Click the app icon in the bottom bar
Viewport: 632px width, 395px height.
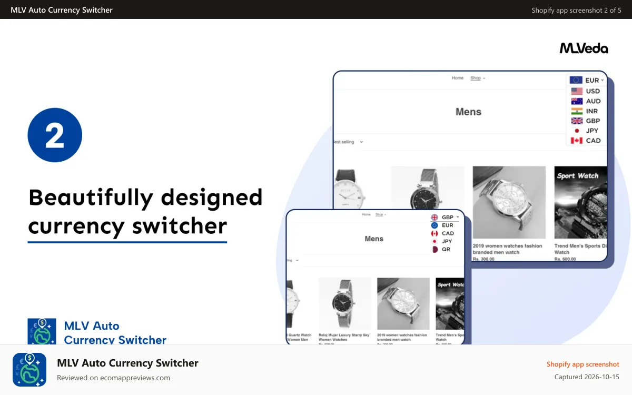[x=29, y=370]
